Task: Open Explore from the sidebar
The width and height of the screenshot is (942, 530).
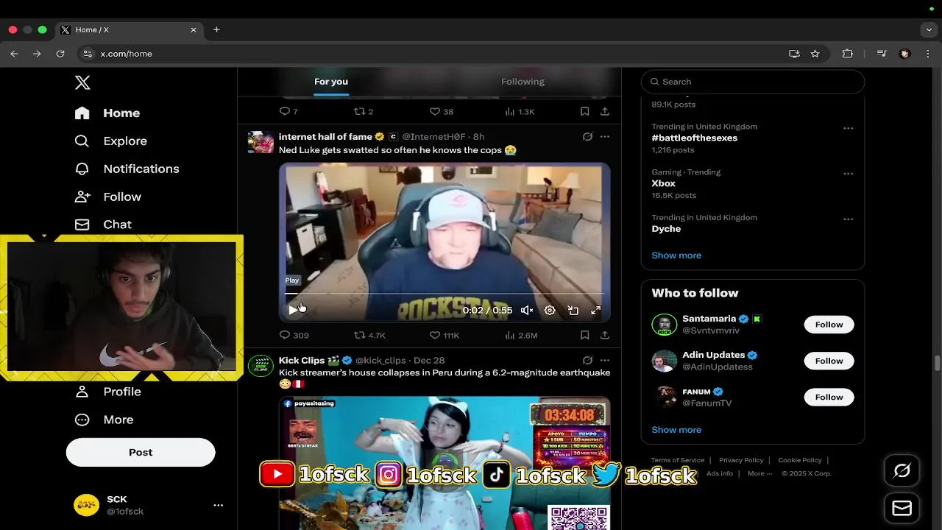Action: (x=111, y=141)
